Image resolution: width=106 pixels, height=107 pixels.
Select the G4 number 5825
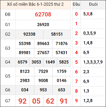(x=64, y=62)
